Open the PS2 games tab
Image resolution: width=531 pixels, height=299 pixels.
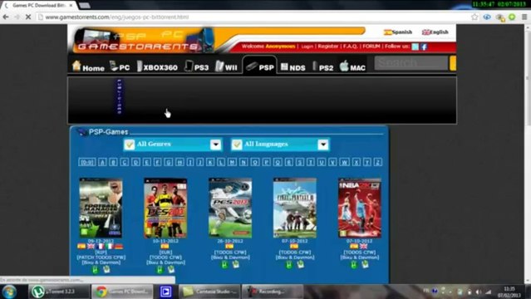pos(322,66)
